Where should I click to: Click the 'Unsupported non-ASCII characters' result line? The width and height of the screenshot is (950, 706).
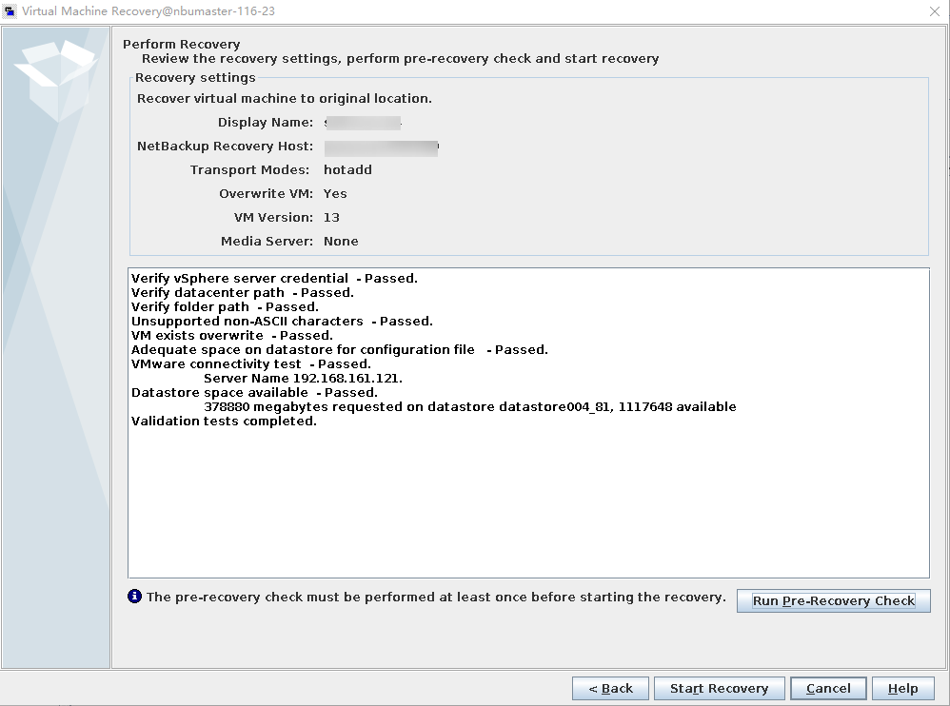coord(282,321)
